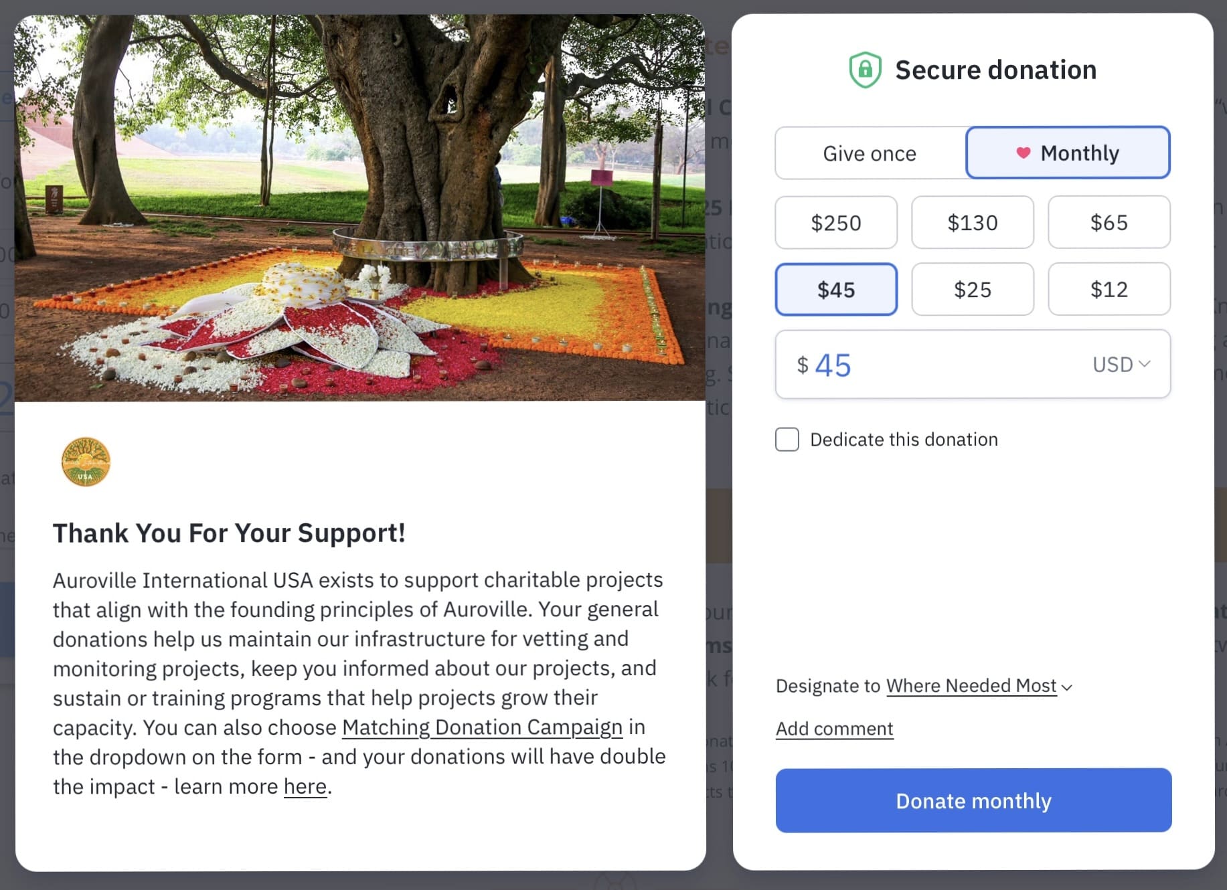1227x890 pixels.
Task: Expand the Where Needed Most designation dropdown
Action: click(x=979, y=686)
